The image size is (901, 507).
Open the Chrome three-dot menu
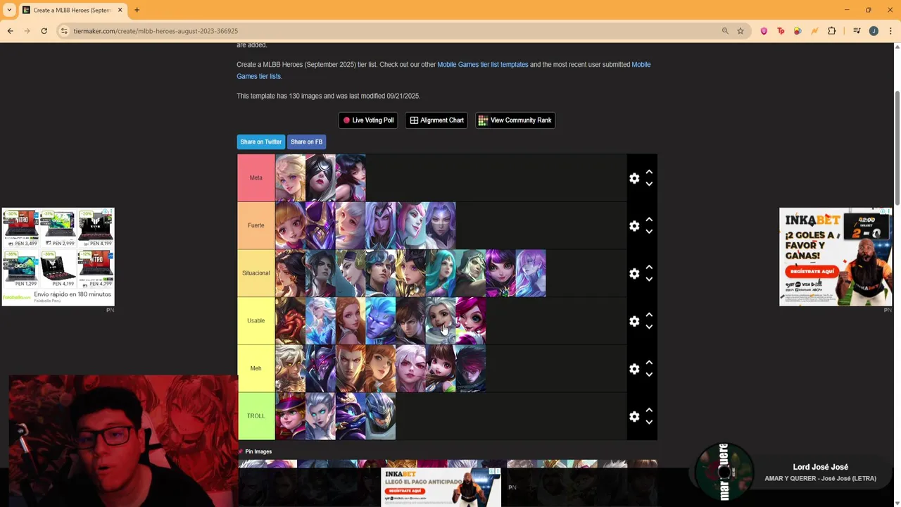pos(891,31)
